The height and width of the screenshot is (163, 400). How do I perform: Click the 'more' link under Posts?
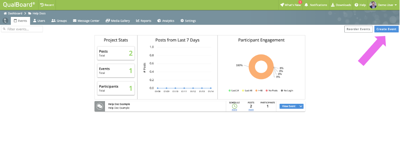coord(251,110)
